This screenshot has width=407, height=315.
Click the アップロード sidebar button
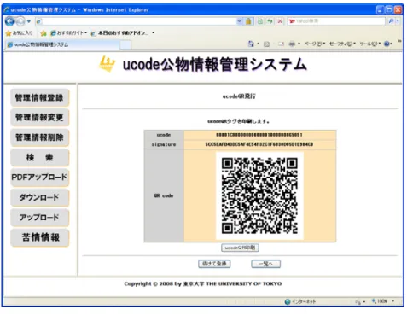tap(39, 218)
